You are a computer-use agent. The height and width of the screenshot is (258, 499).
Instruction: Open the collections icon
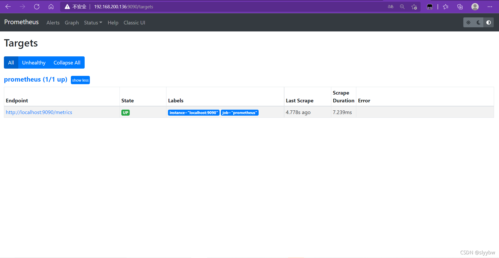coord(460,7)
